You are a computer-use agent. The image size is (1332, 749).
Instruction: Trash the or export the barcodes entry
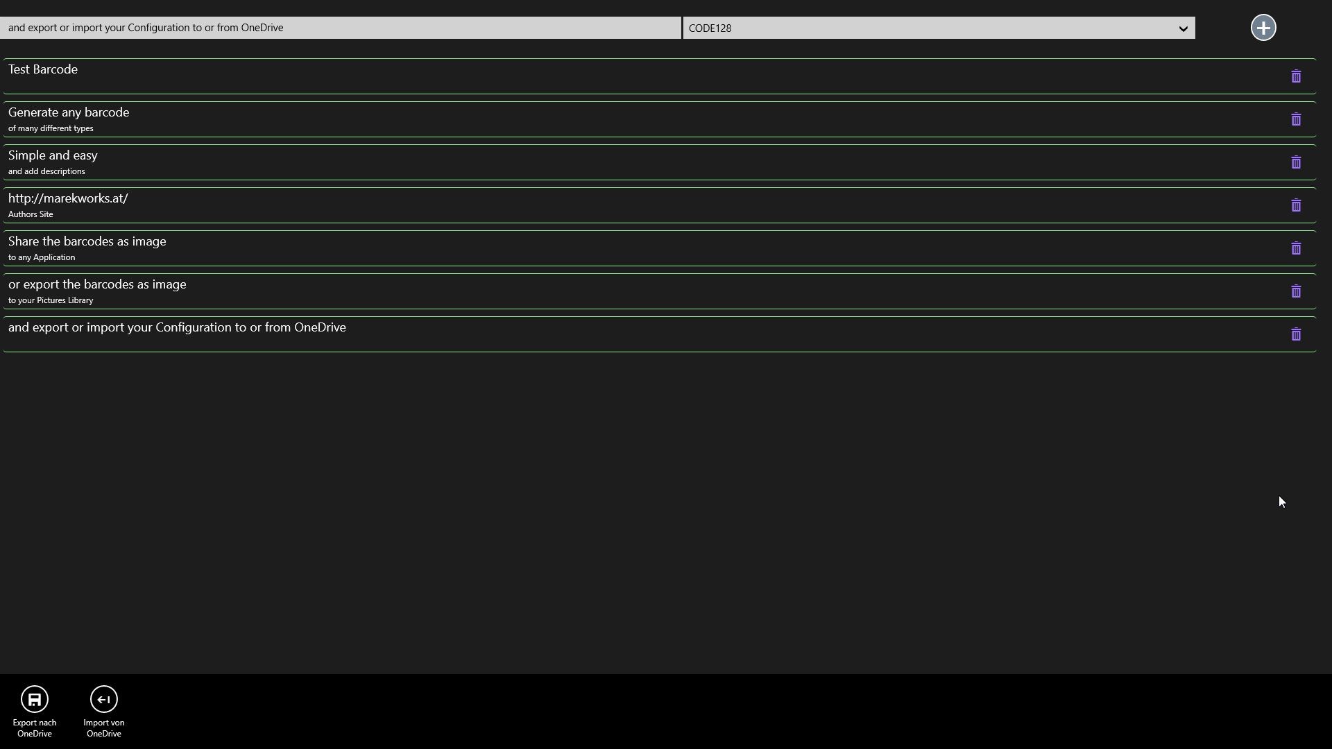point(1295,291)
